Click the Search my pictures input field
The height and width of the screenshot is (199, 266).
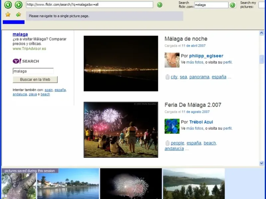tap(262, 5)
